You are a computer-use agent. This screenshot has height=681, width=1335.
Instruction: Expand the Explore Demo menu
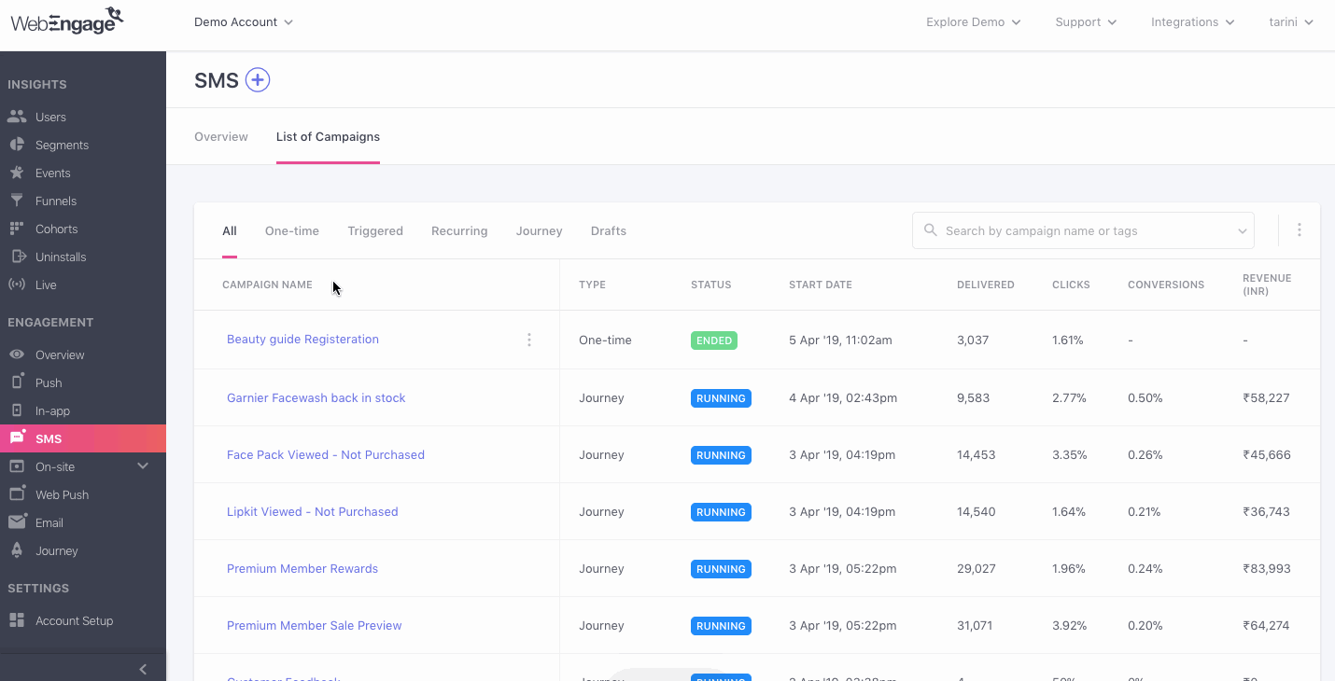[973, 21]
